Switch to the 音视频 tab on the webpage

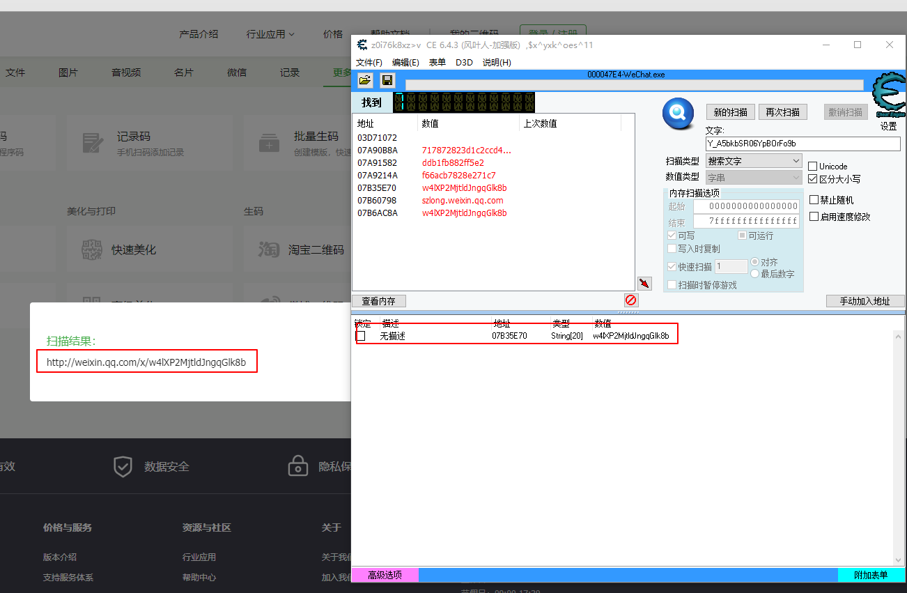click(126, 72)
